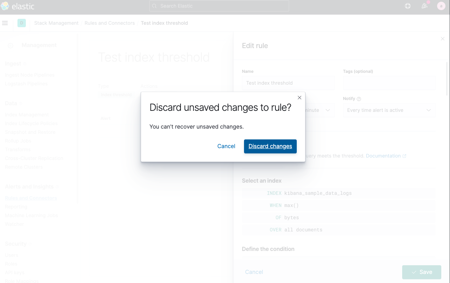Close the discard changes dialog with X
450x283 pixels.
click(x=299, y=98)
